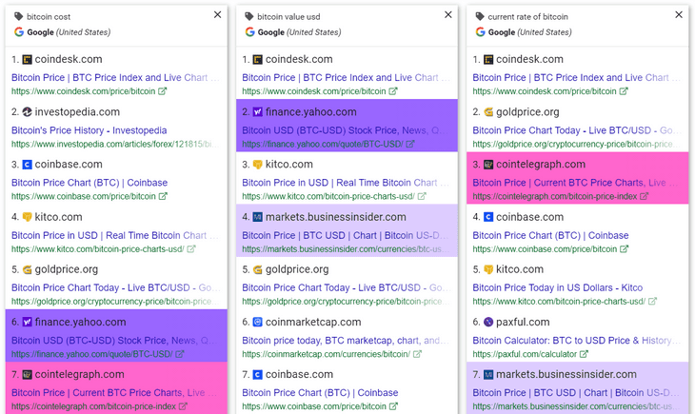Open external link icon for coinmarketcap URL
Viewport: 695px width, 414px height.
(x=417, y=354)
